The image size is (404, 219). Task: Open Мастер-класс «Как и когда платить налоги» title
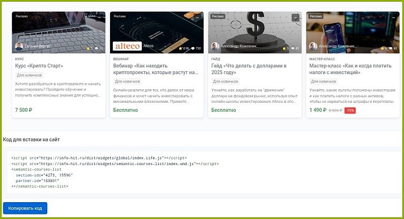pos(350,69)
